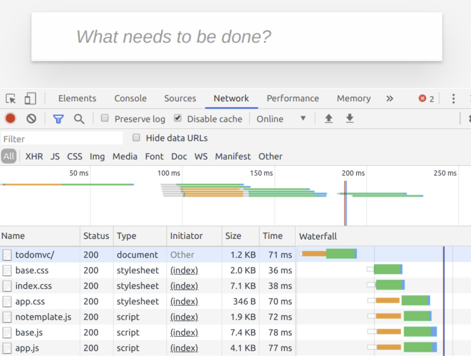The image size is (471, 356).
Task: Toggle the filter funnel icon
Action: click(x=58, y=119)
